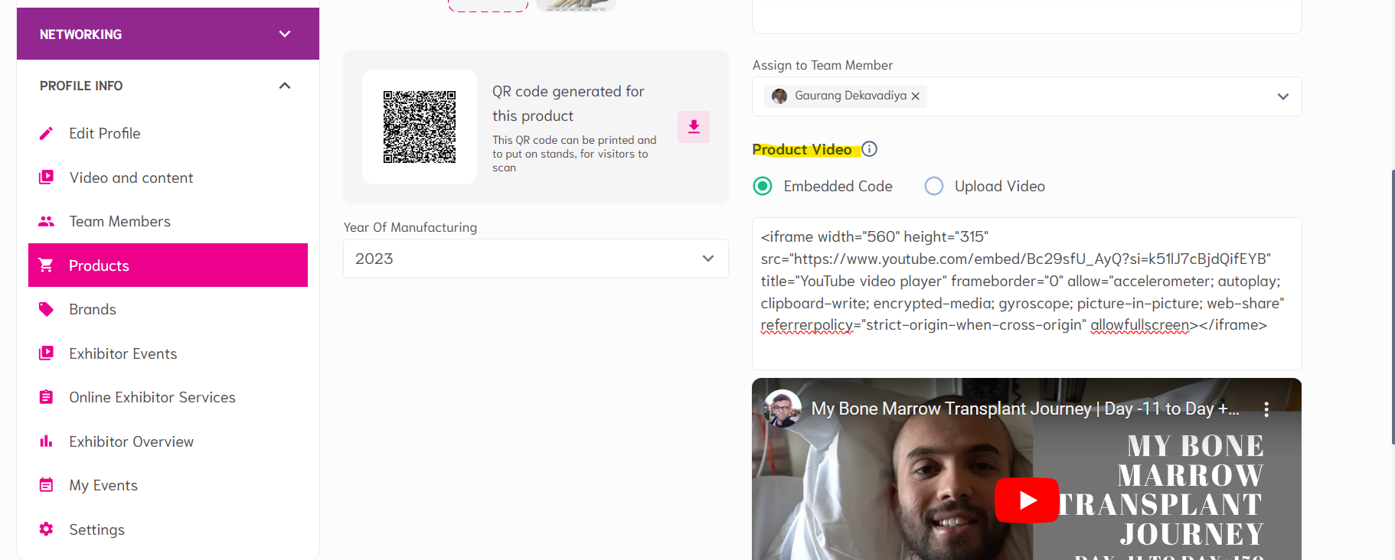Open the Assign to Team Member dropdown
Screen dimensions: 1395x560
pyautogui.click(x=1283, y=96)
